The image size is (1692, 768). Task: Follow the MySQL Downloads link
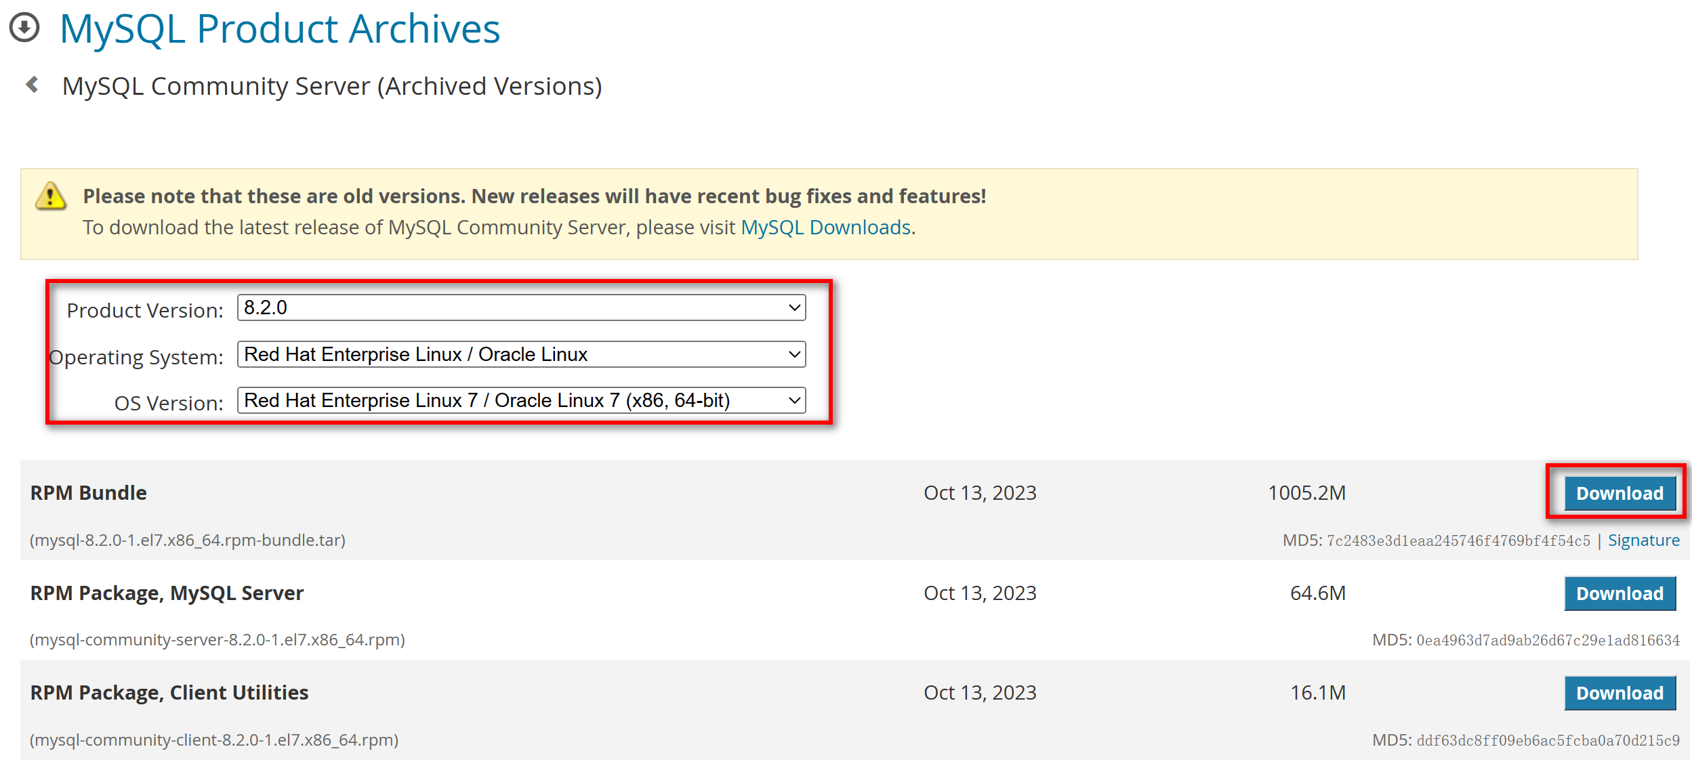click(x=825, y=228)
